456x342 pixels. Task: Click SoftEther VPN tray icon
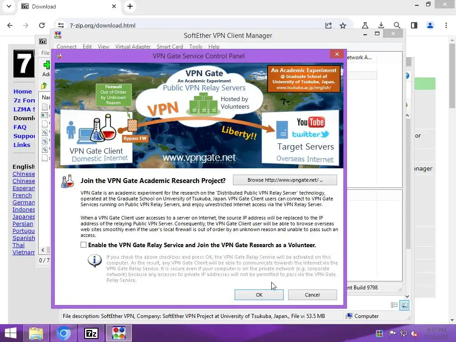pyautogui.click(x=379, y=334)
